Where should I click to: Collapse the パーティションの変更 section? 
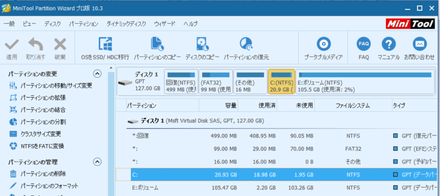tap(97, 74)
